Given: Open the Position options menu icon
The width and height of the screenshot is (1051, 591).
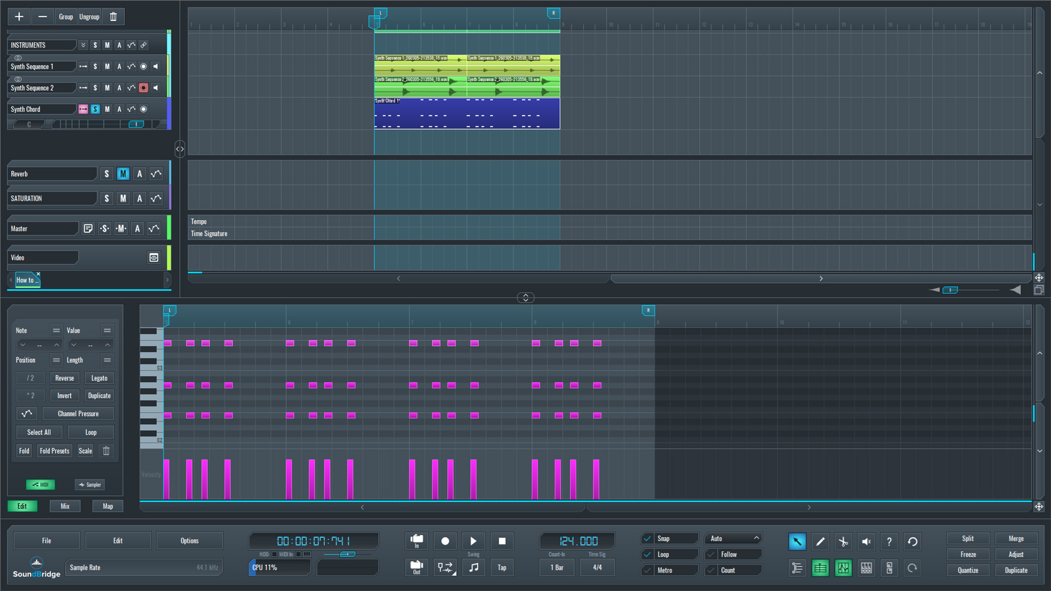Looking at the screenshot, I should coord(56,360).
